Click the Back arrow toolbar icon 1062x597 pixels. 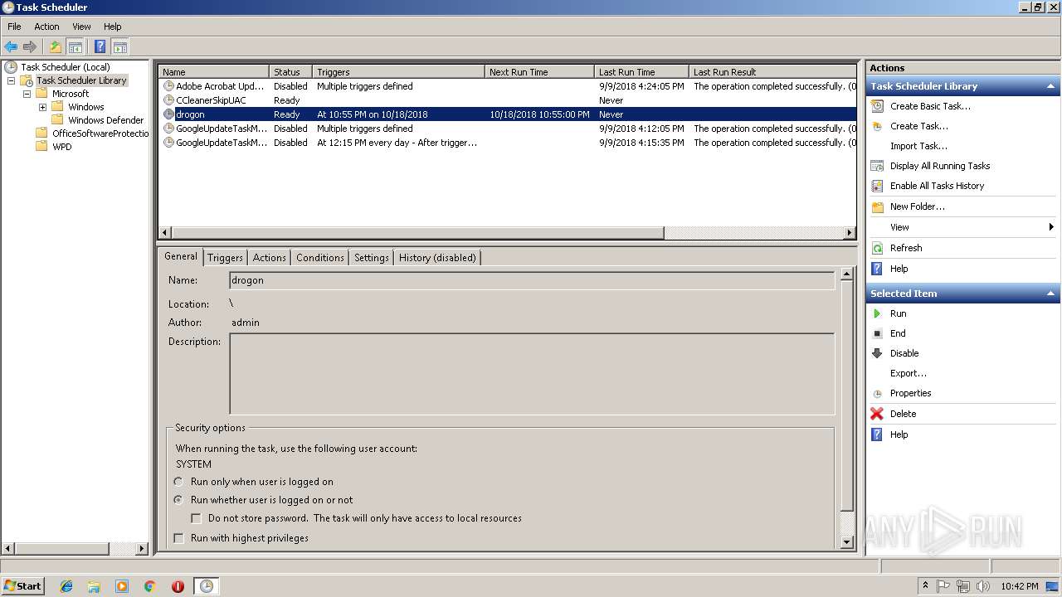coord(11,47)
